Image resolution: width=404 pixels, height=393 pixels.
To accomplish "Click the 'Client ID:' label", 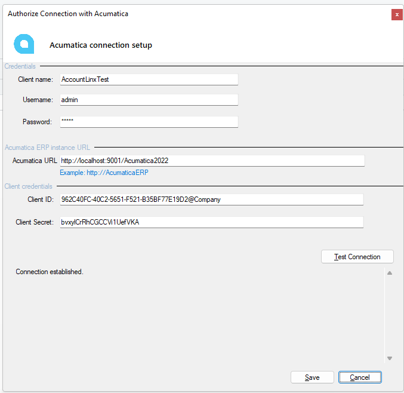I will point(41,199).
